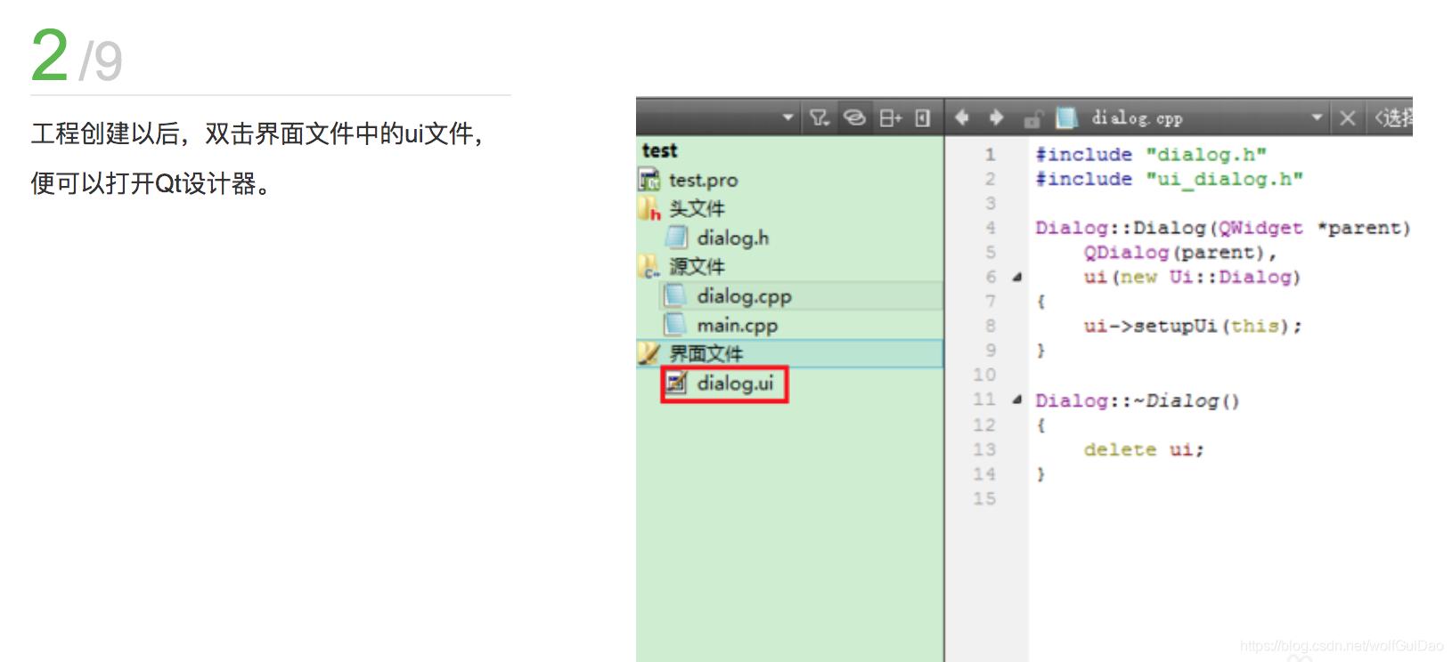1452x662 pixels.
Task: Click the Dialog::Dialog(QWidget *parent) line
Action: 1223,229
